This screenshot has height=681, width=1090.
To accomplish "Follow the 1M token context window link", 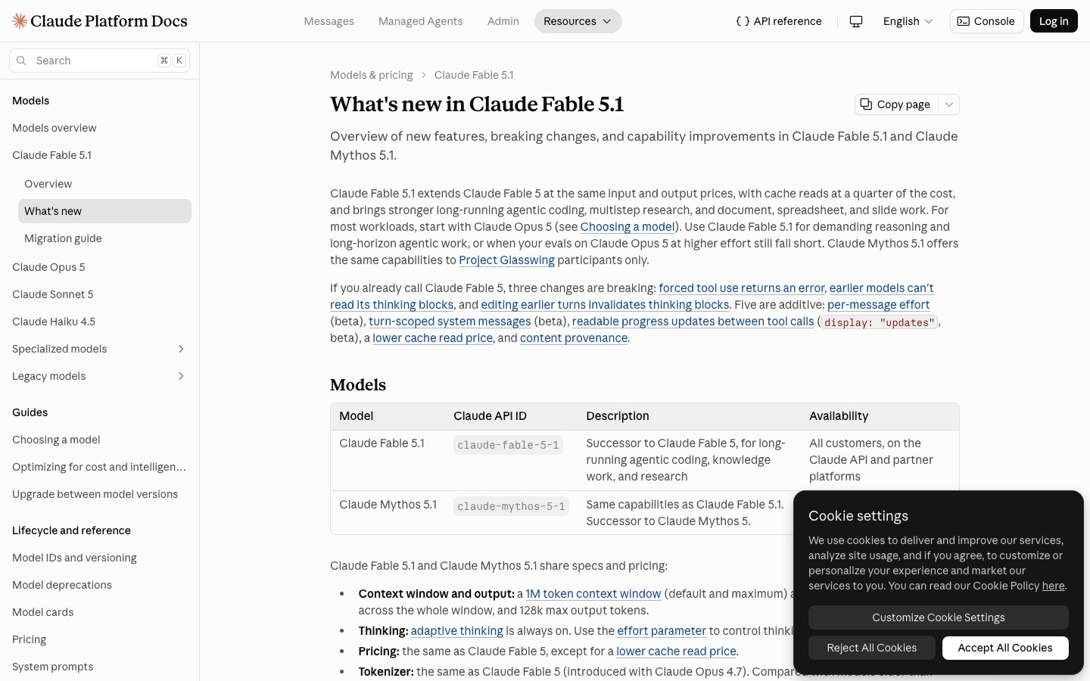I will click(x=593, y=594).
